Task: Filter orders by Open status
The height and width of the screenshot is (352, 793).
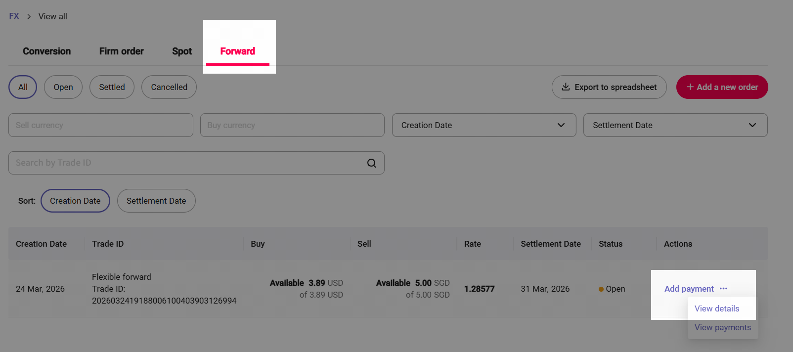Action: pos(63,87)
